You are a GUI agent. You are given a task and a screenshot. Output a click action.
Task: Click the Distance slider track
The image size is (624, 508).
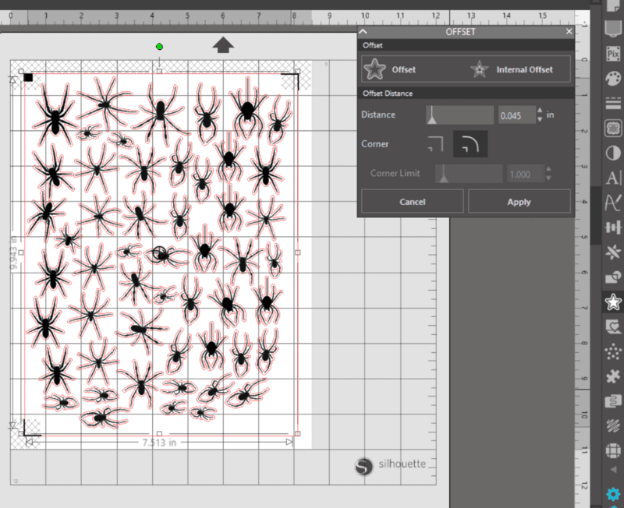459,115
